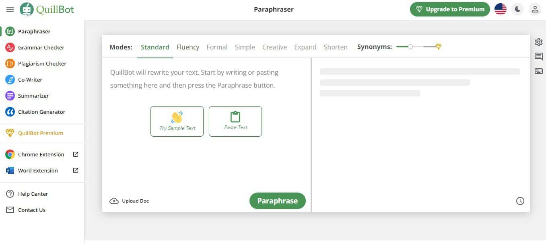Switch to Fluency mode tab
Viewport: 546px width, 244px height.
coord(188,47)
